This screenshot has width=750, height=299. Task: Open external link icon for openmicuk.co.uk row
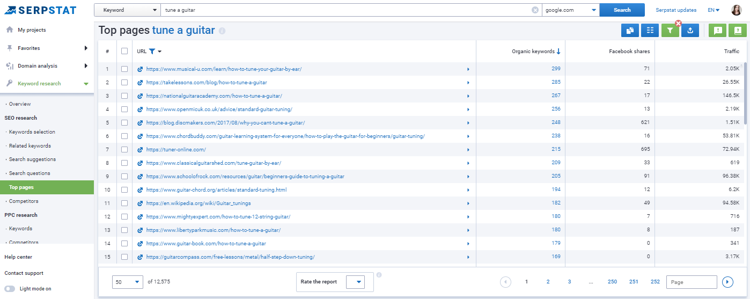(140, 110)
